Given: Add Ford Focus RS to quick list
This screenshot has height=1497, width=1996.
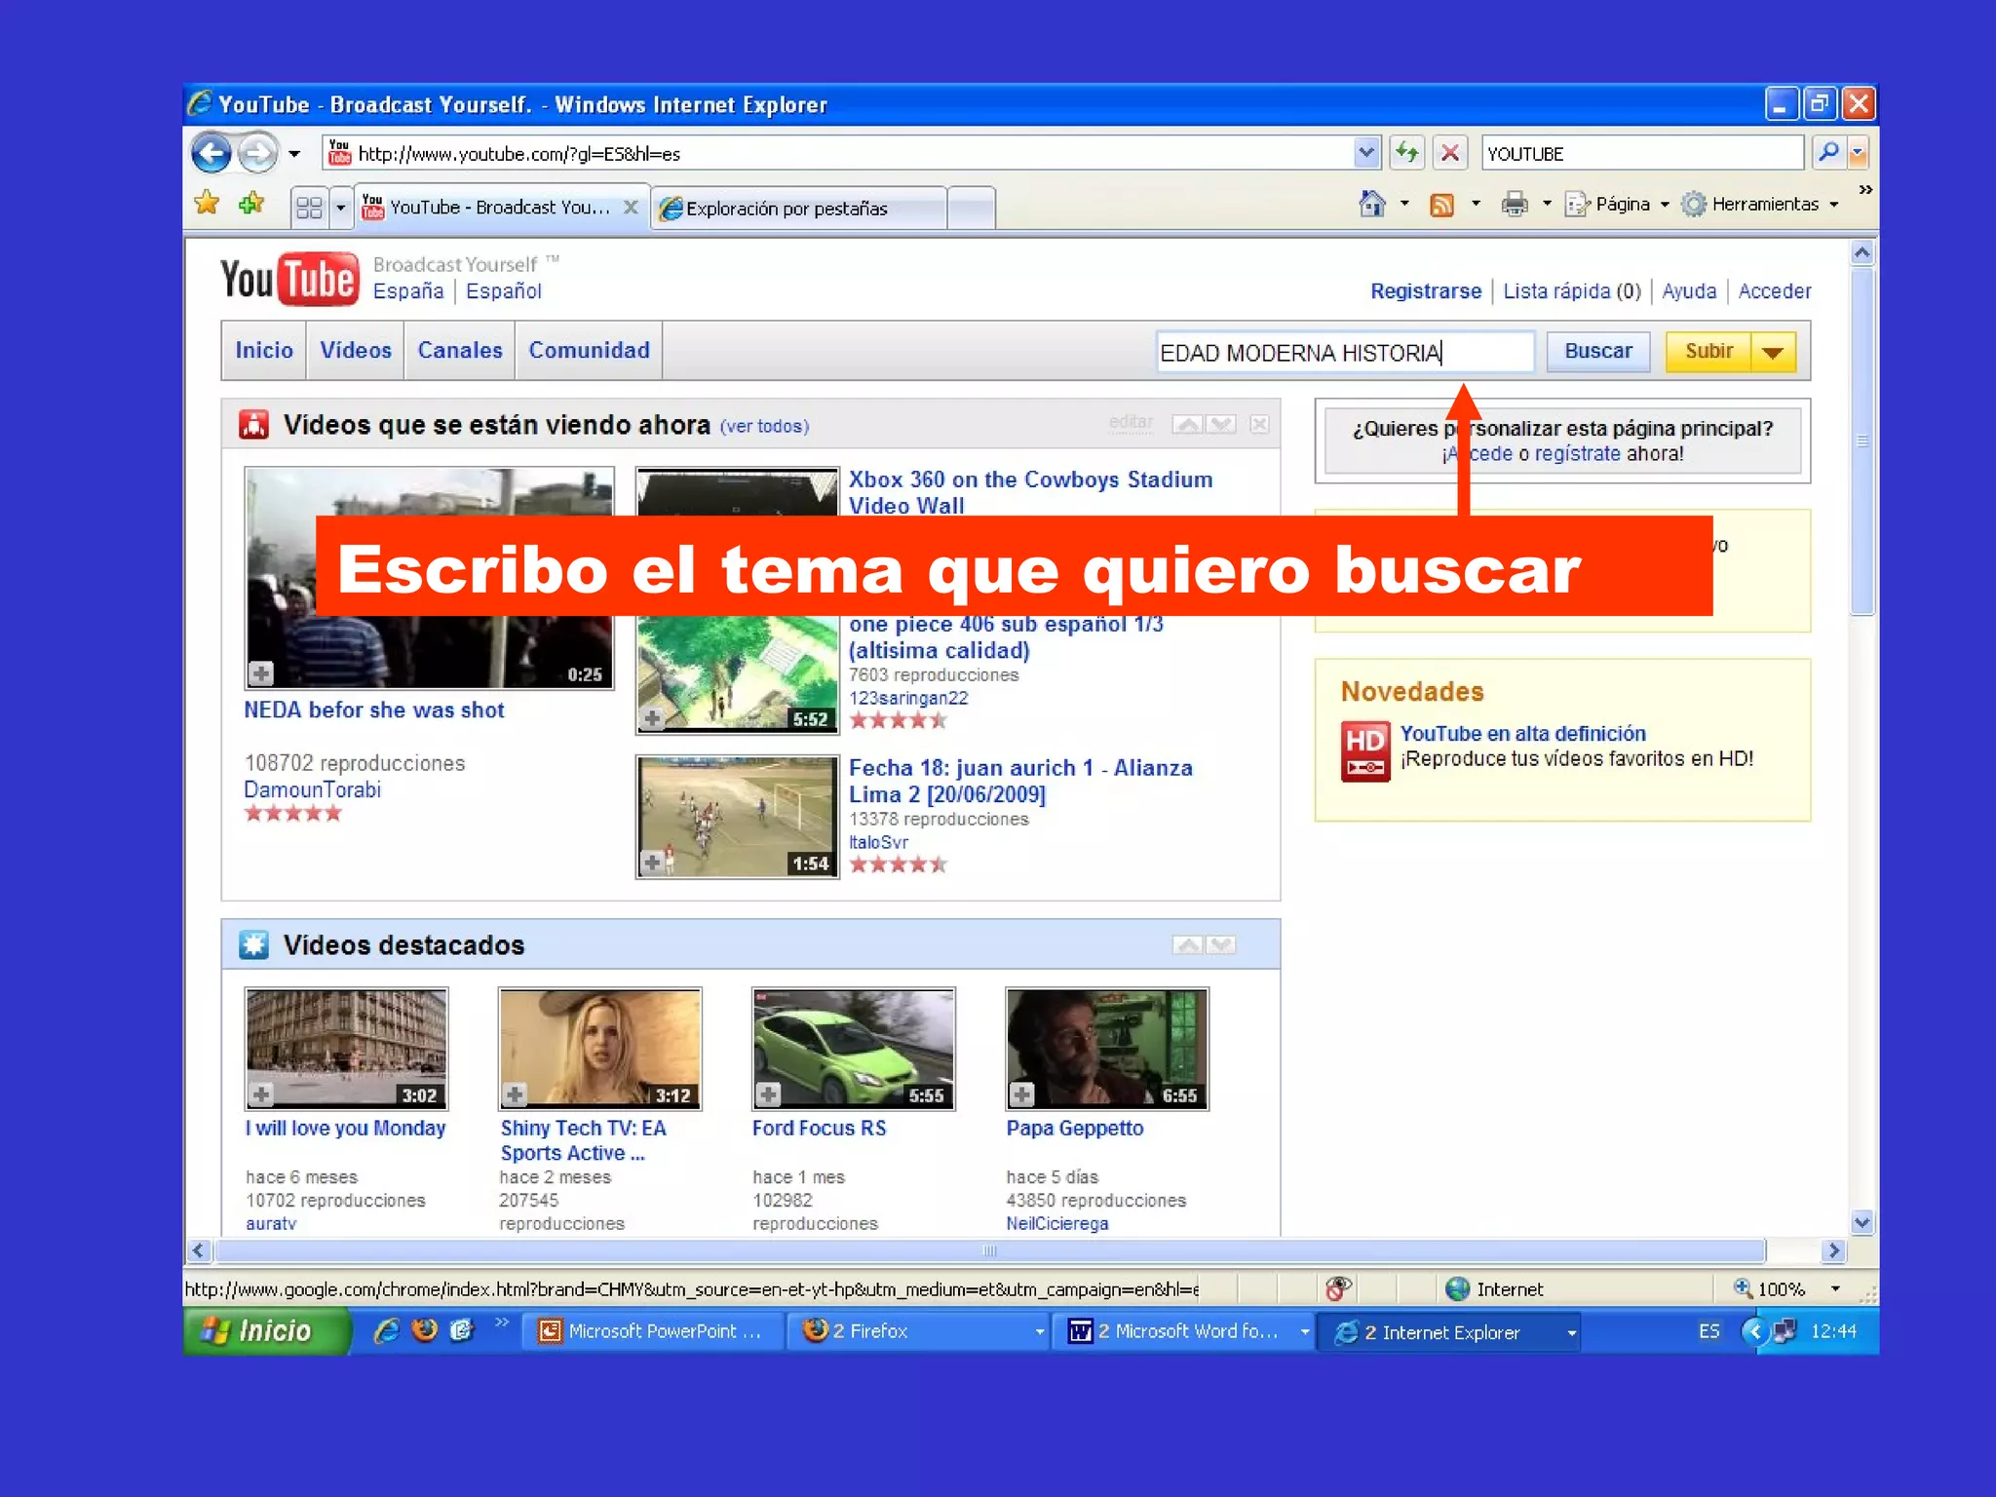Looking at the screenshot, I should pyautogui.click(x=768, y=1094).
